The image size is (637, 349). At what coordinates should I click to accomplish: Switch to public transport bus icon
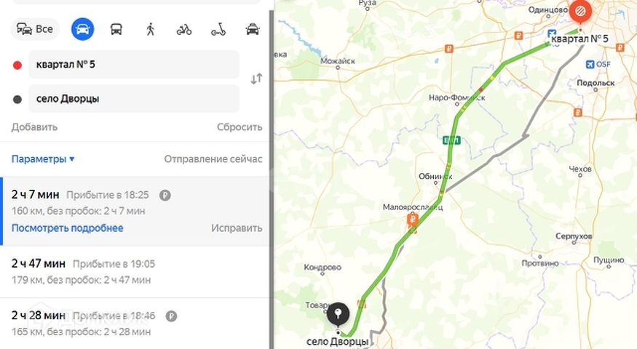point(116,29)
